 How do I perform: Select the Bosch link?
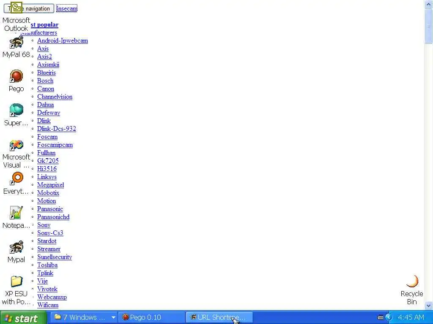click(45, 81)
